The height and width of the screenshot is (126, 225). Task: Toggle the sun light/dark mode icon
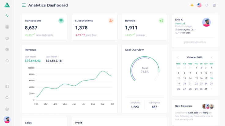pos(192,5)
